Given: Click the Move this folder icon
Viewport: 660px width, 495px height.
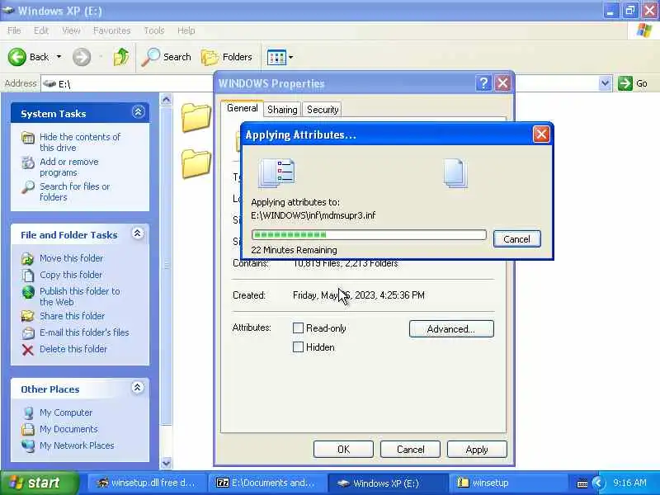Looking at the screenshot, I should pyautogui.click(x=28, y=258).
